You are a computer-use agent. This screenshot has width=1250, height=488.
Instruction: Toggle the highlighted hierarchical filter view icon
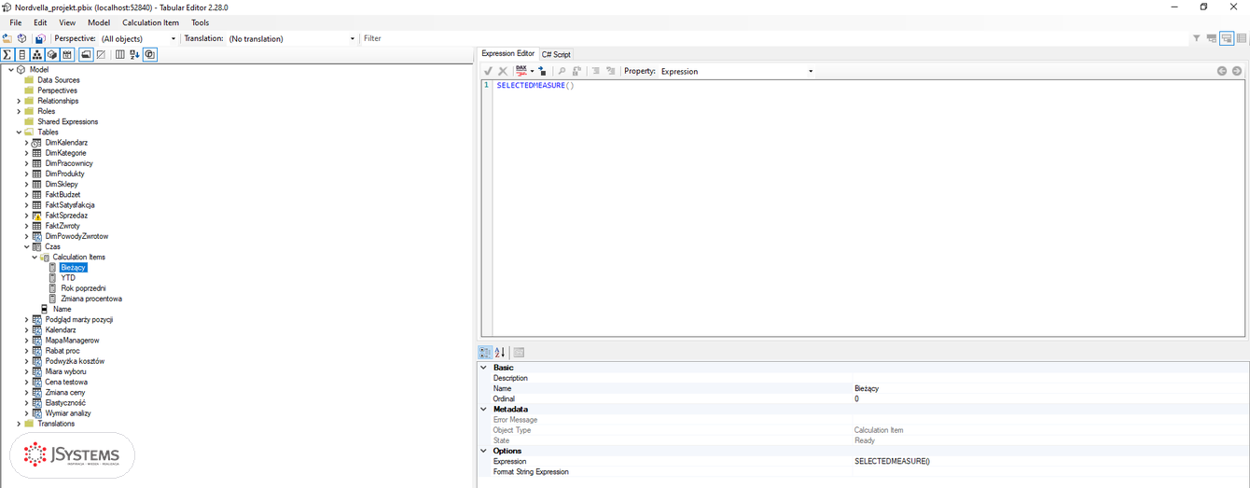click(x=1227, y=38)
